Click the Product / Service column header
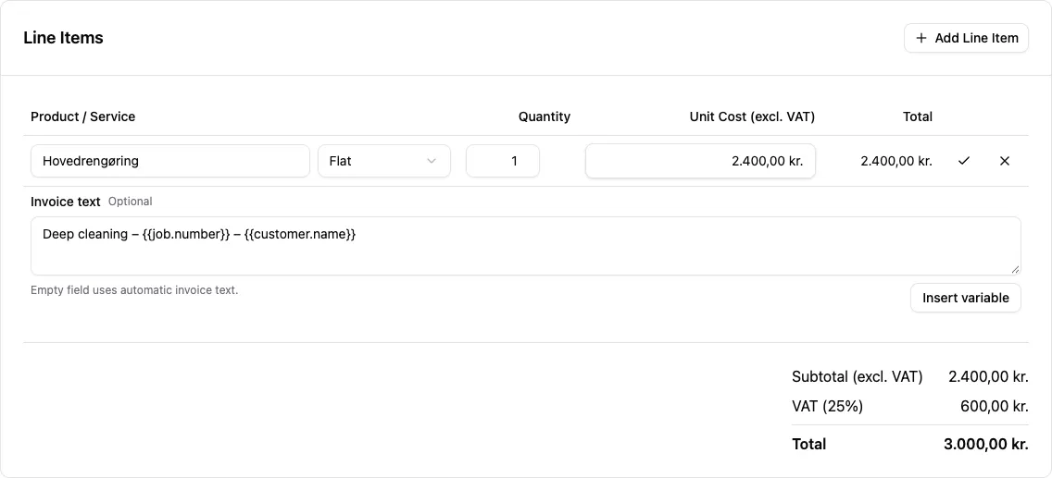Viewport: 1052px width, 478px height. click(83, 116)
